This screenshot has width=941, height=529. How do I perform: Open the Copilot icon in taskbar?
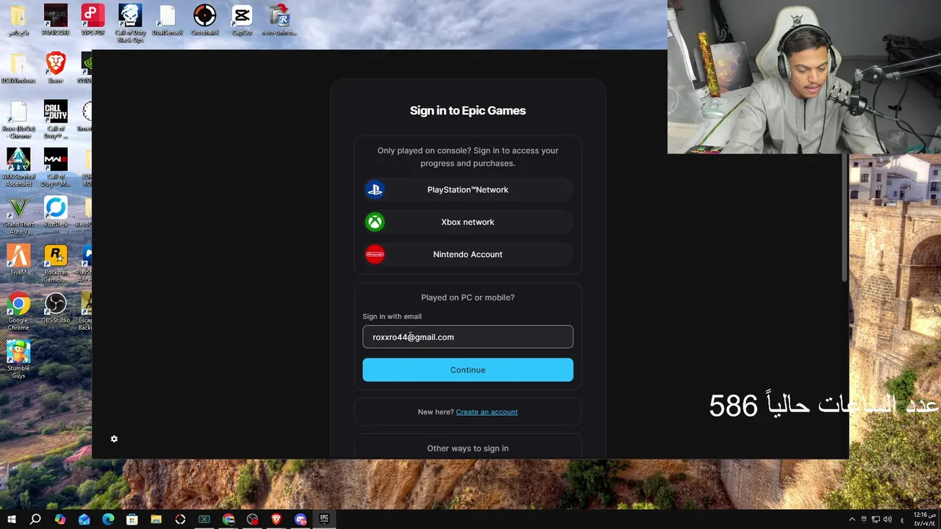click(60, 519)
